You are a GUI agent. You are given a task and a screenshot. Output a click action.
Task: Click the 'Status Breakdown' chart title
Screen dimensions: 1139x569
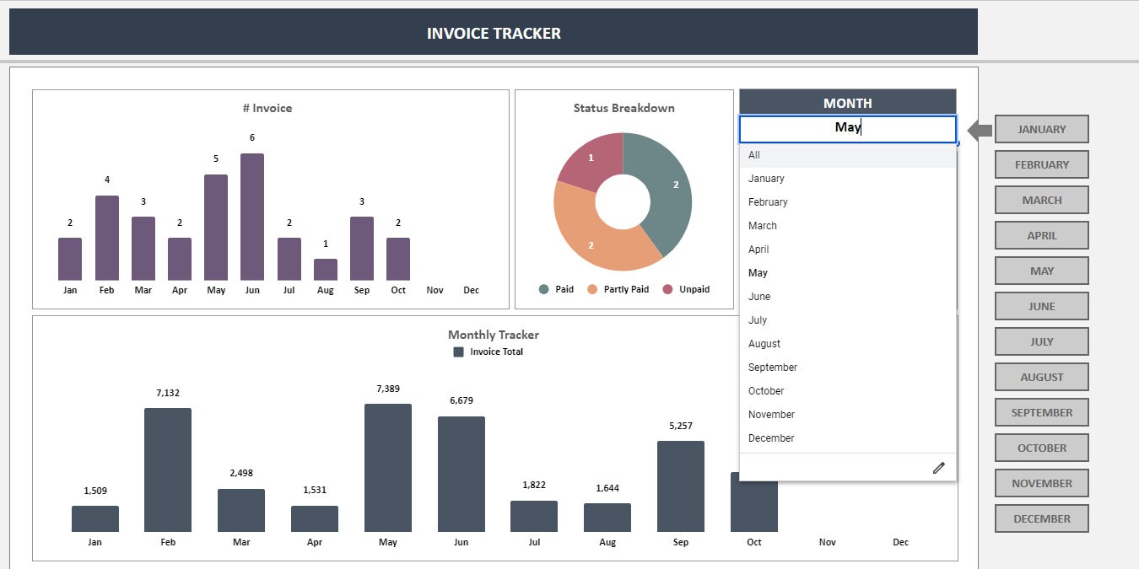click(623, 108)
